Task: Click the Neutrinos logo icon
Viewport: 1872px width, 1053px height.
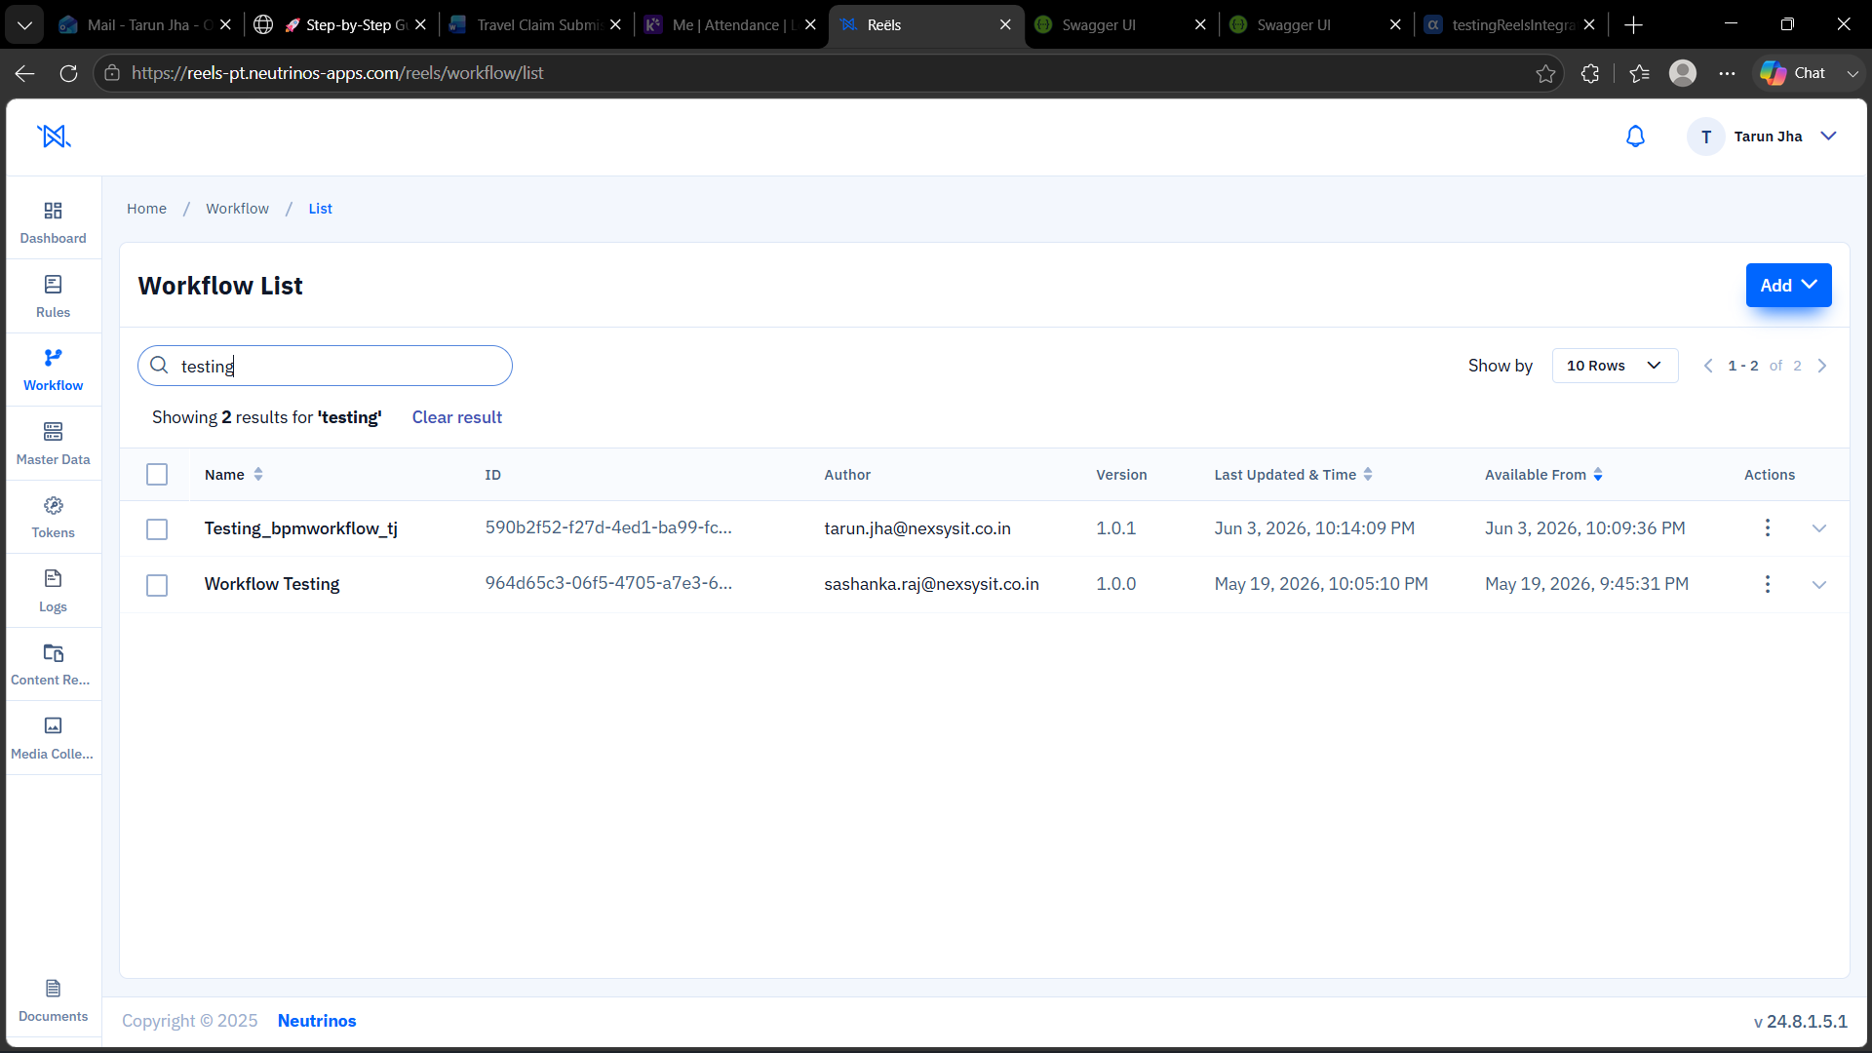Action: click(54, 136)
